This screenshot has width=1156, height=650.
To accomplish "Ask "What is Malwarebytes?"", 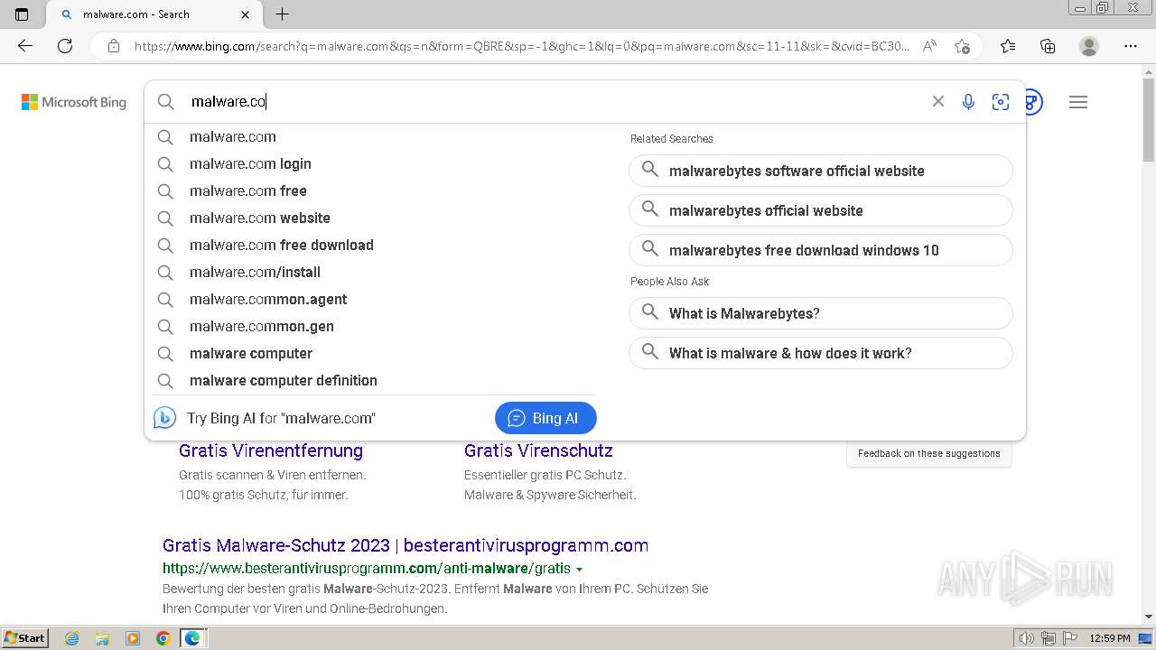I will [x=821, y=313].
